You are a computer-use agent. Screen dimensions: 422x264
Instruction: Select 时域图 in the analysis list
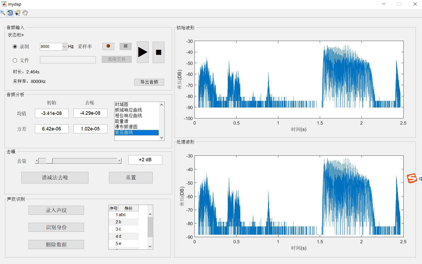pyautogui.click(x=137, y=104)
